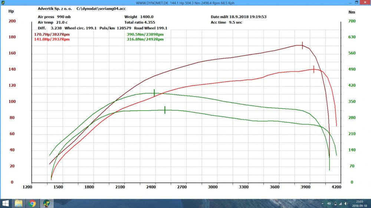Click the 1200 Rpm axis label
The width and height of the screenshot is (371, 208).
coord(27,187)
